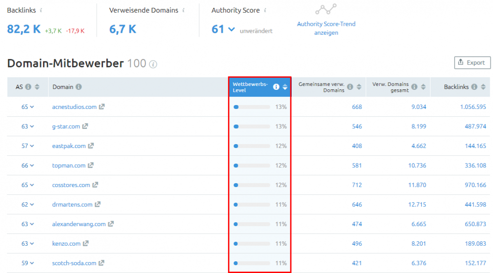Click info icon in Gemeinsame verw. Domains header
The width and height of the screenshot is (493, 273).
[350, 87]
